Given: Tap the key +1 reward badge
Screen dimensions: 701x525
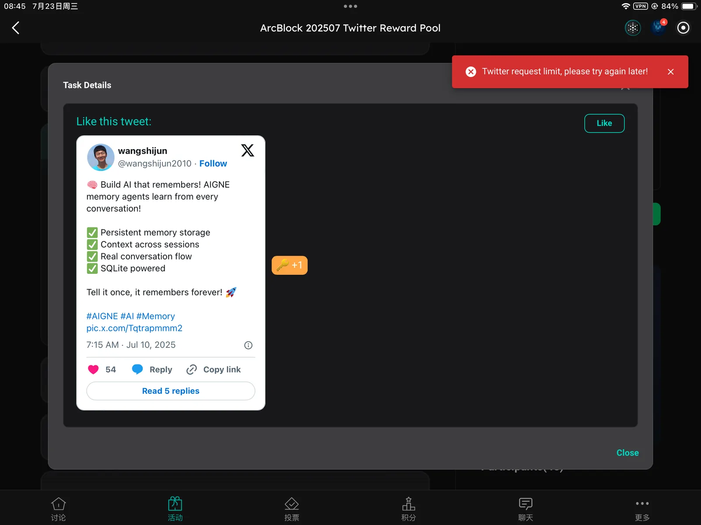Looking at the screenshot, I should click(x=290, y=265).
